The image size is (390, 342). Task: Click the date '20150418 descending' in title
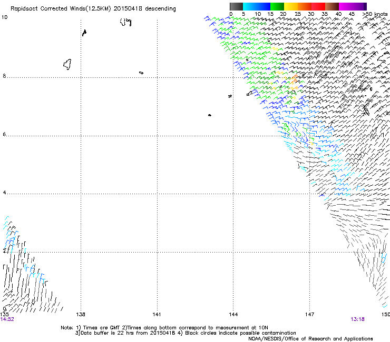point(144,9)
